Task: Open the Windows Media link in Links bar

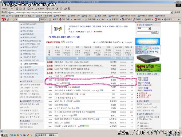Action: [128, 16]
